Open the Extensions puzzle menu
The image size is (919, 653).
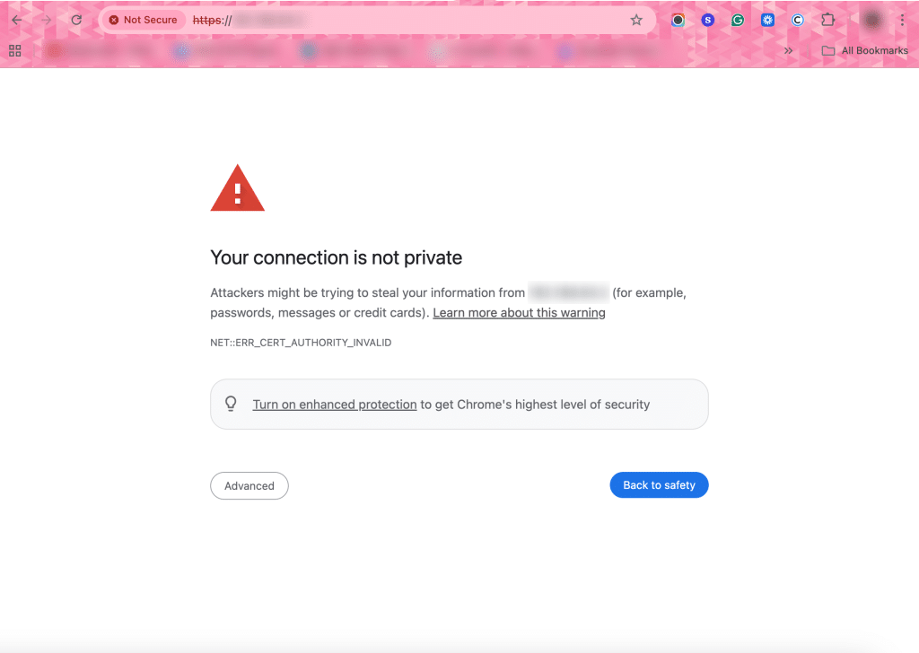[x=828, y=20]
